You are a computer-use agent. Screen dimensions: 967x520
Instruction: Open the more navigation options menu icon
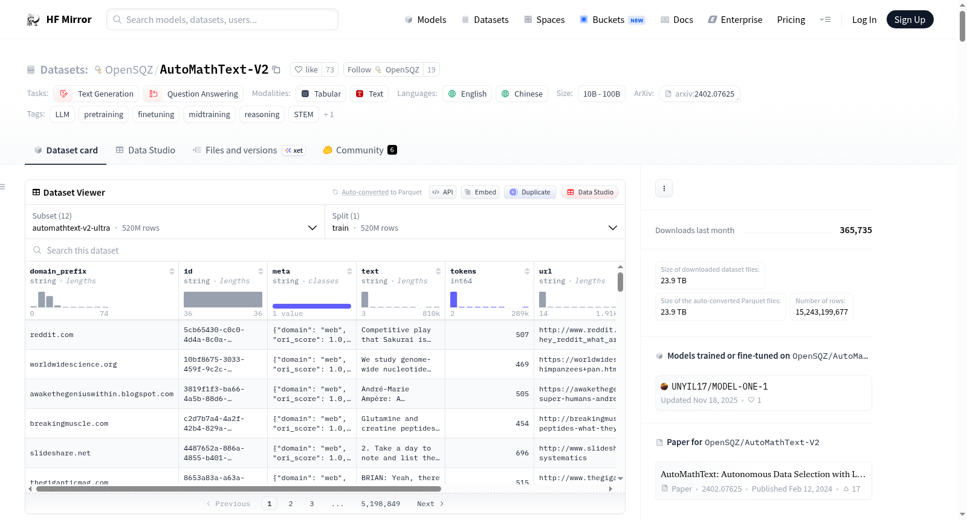[825, 20]
